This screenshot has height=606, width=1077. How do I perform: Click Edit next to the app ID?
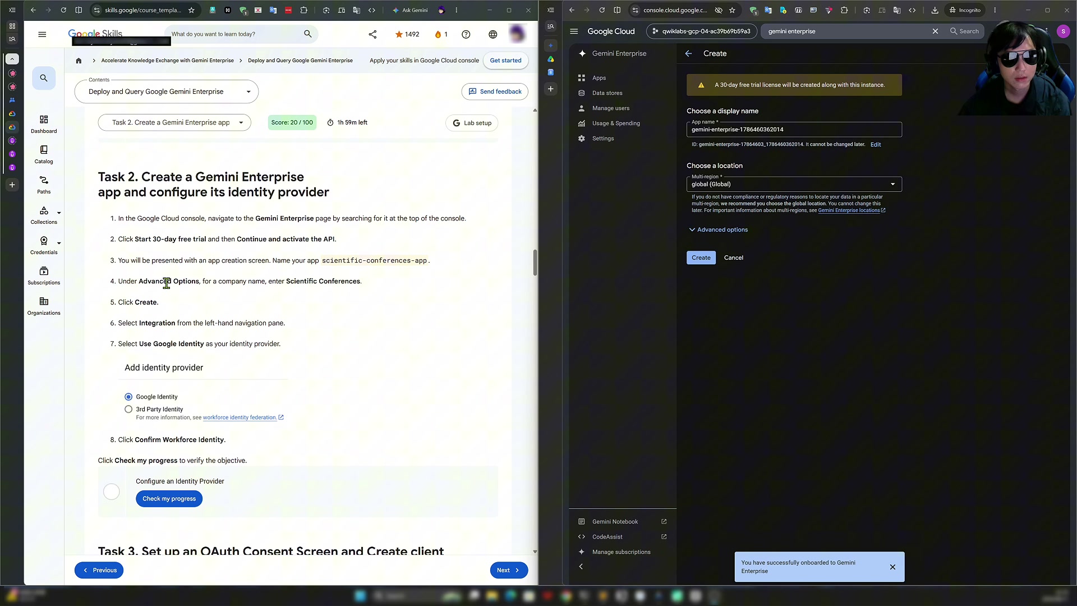[x=875, y=145]
